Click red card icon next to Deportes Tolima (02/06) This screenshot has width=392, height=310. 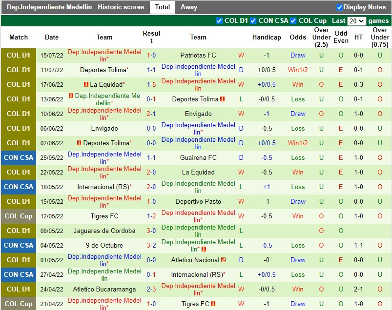point(79,142)
